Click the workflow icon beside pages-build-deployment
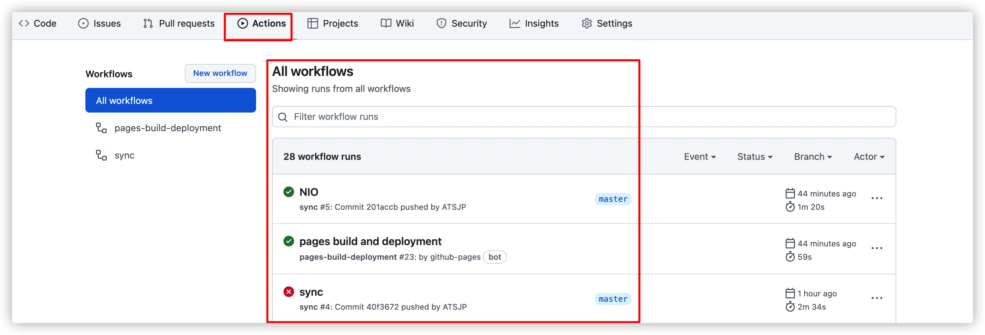Screen dimensions: 985x335 (x=101, y=128)
